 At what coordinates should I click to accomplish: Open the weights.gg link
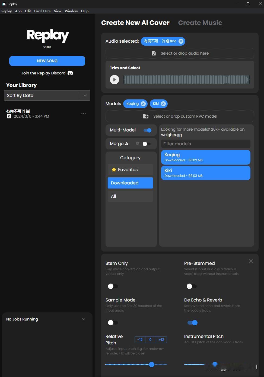(171, 135)
